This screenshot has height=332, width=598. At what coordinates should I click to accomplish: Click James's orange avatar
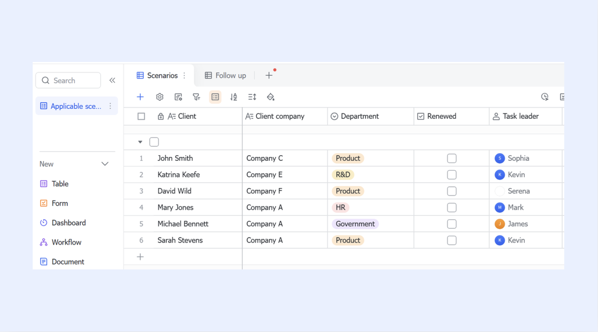click(x=500, y=224)
